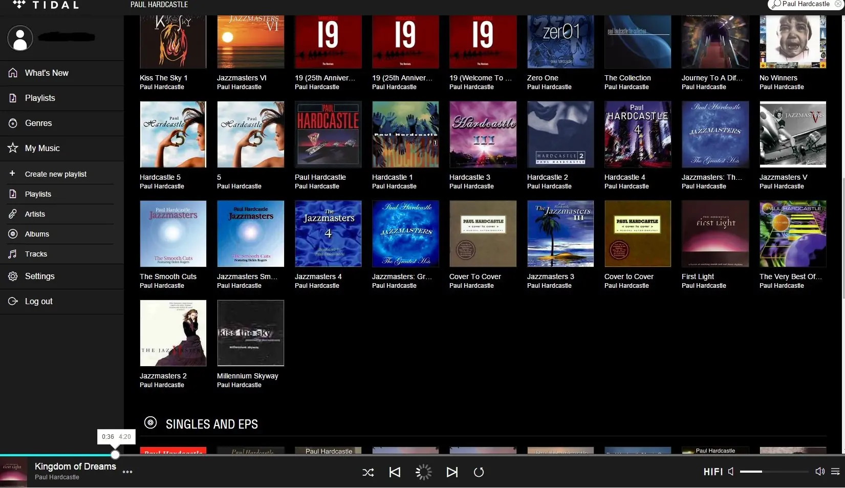Click the My Music star icon
845x488 pixels.
coord(13,148)
